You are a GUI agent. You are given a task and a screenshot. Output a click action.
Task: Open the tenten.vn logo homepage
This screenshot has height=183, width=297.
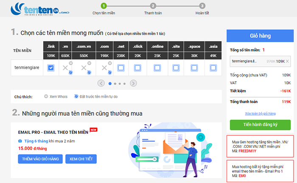click(40, 9)
